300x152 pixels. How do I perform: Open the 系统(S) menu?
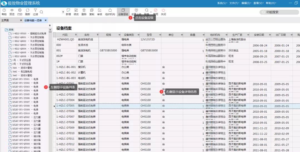[x=222, y=3]
